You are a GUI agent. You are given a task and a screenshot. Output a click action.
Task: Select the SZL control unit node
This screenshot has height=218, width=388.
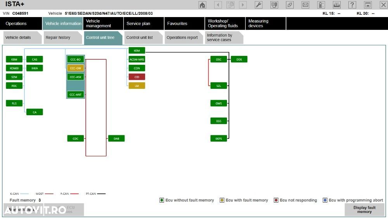(219, 86)
